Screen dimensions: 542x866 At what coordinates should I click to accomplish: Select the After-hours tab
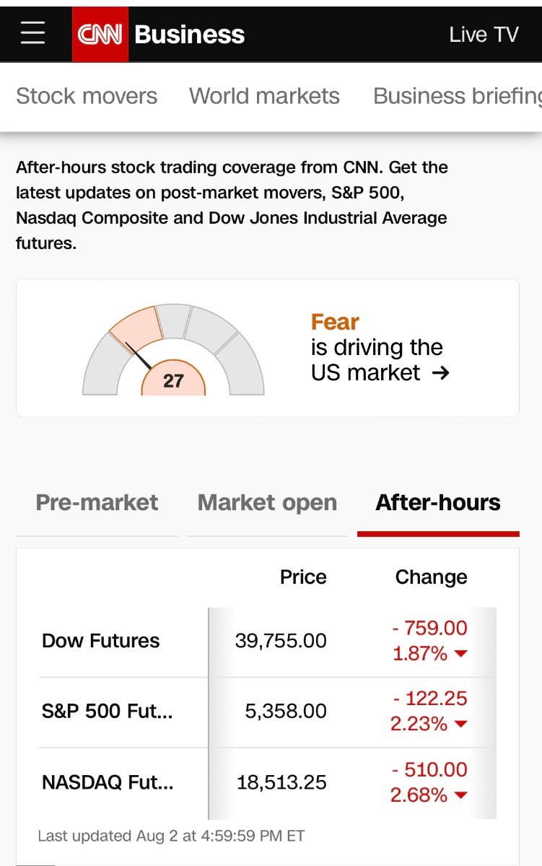click(x=438, y=503)
